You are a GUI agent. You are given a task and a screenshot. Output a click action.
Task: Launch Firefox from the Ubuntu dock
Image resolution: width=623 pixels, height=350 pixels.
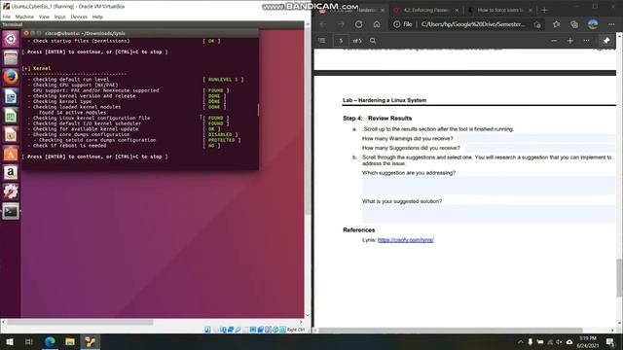tap(11, 77)
